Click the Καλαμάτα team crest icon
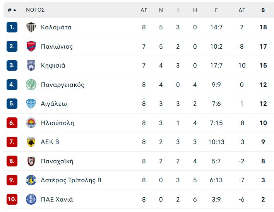Screen dimensions: 274x212 pyautogui.click(x=31, y=27)
